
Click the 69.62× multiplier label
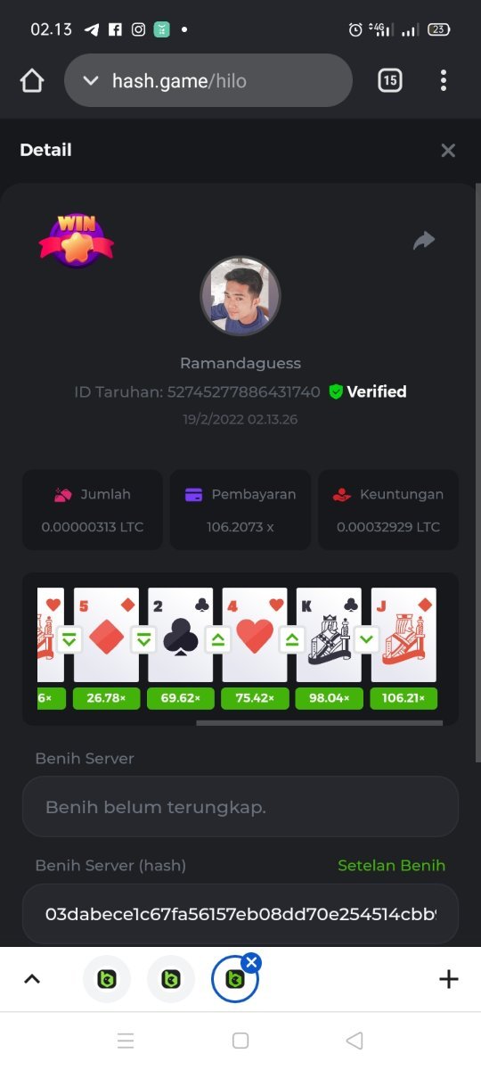tap(180, 698)
